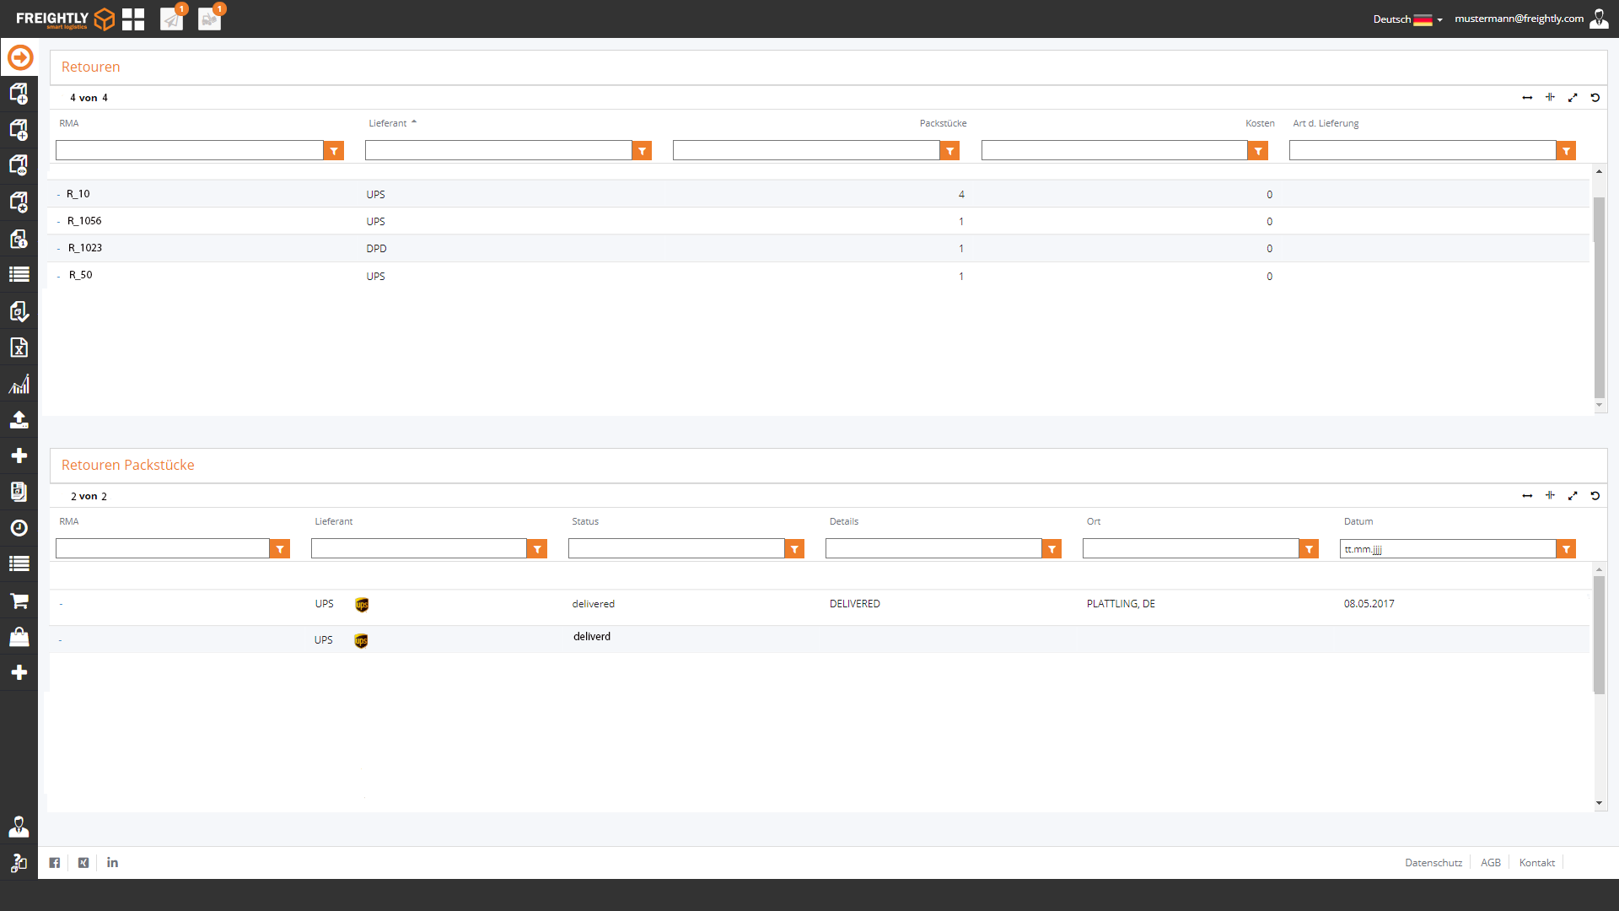Click the 08.05.2017 date cell
The image size is (1619, 911).
click(1369, 604)
